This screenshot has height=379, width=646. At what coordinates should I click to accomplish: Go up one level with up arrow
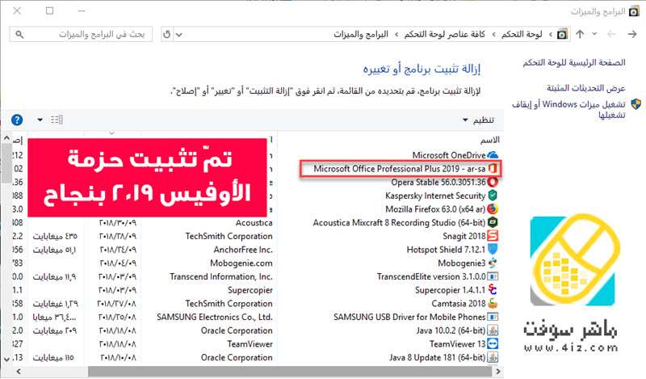[x=580, y=34]
